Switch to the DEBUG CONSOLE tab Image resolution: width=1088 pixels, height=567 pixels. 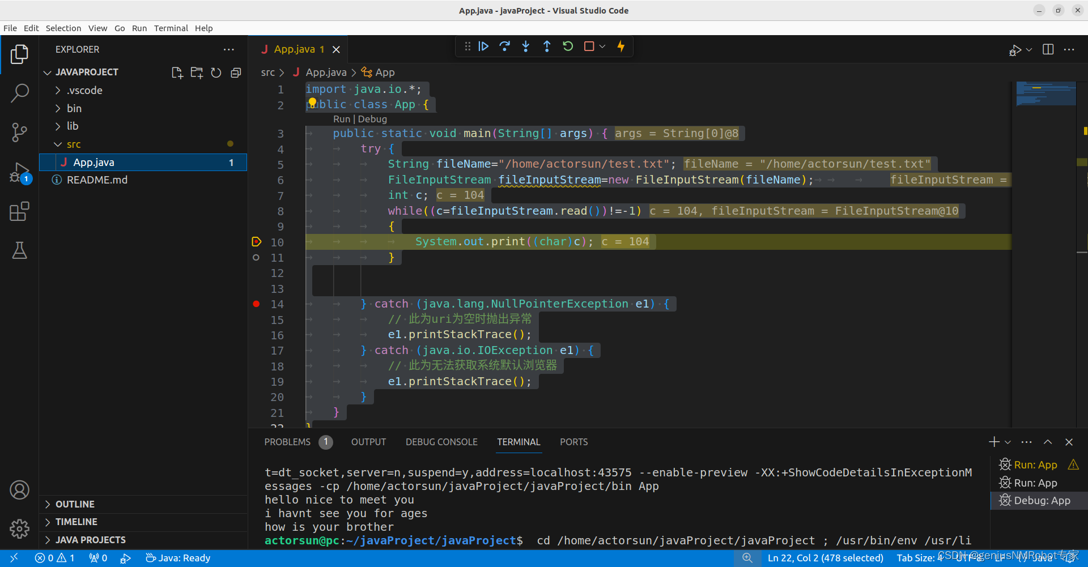coord(441,442)
